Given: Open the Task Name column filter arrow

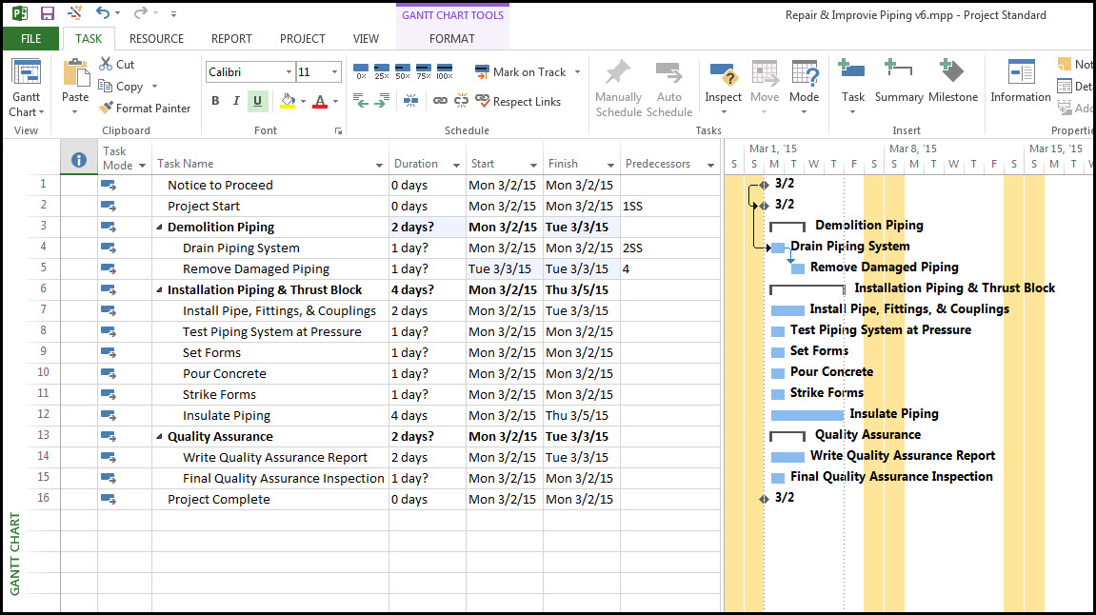Looking at the screenshot, I should (379, 164).
